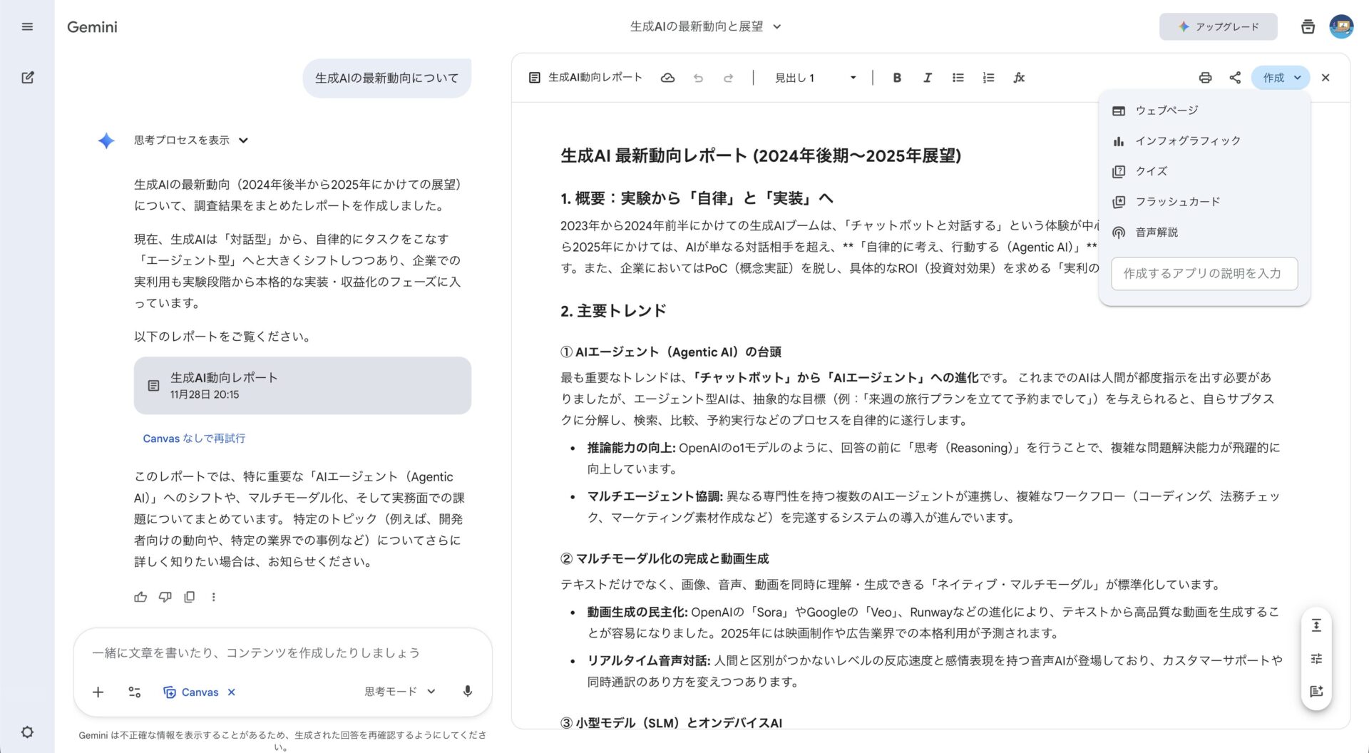Image resolution: width=1369 pixels, height=753 pixels.
Task: Apply a bulleted list to the text
Action: 958,78
